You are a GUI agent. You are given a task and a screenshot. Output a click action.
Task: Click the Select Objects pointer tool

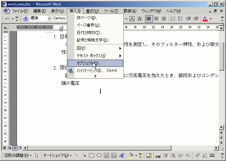37,155
